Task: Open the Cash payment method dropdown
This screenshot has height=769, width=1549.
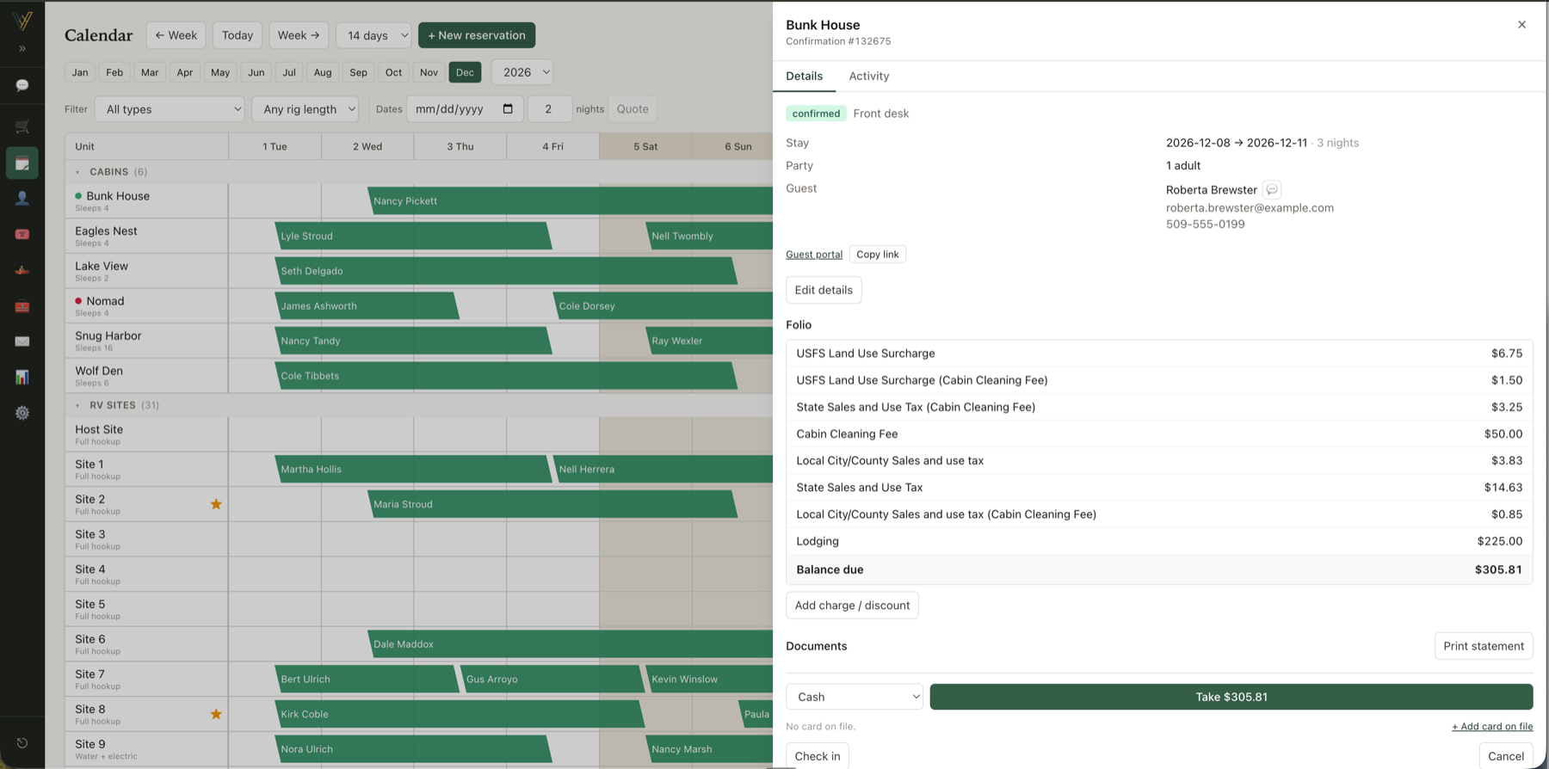Action: [x=855, y=697]
